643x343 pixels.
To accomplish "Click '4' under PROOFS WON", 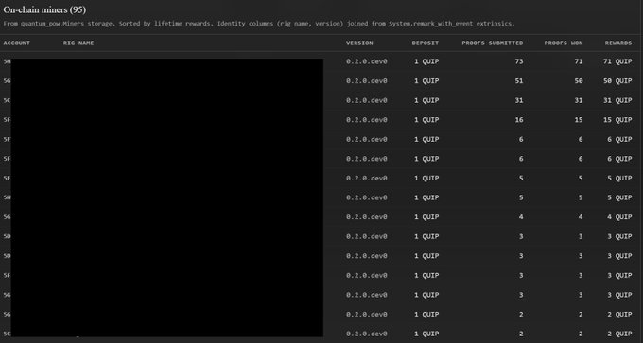I will (581, 216).
